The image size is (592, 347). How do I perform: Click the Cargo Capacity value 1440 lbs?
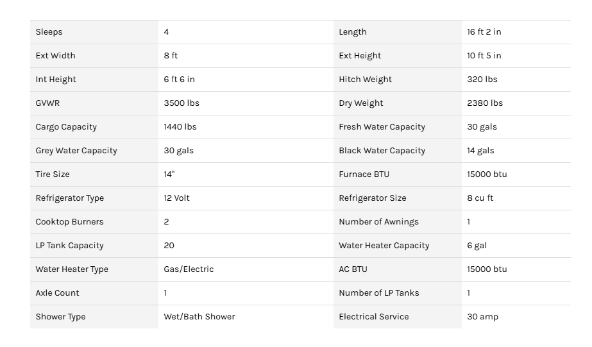pyautogui.click(x=180, y=127)
